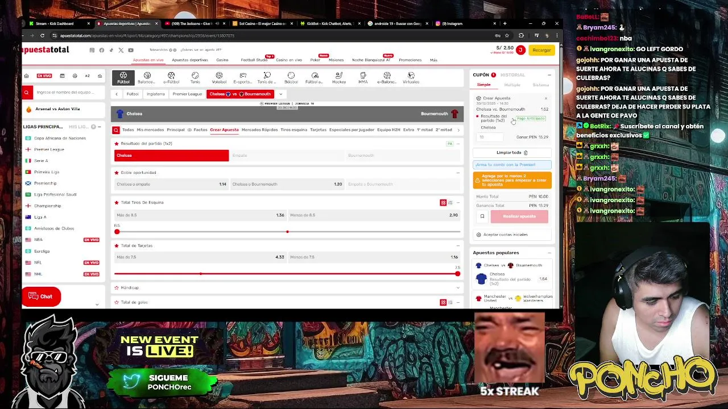The image size is (728, 409).
Task: Select Chelsea o Bournemouth 1.20 odds
Action: [x=287, y=184]
